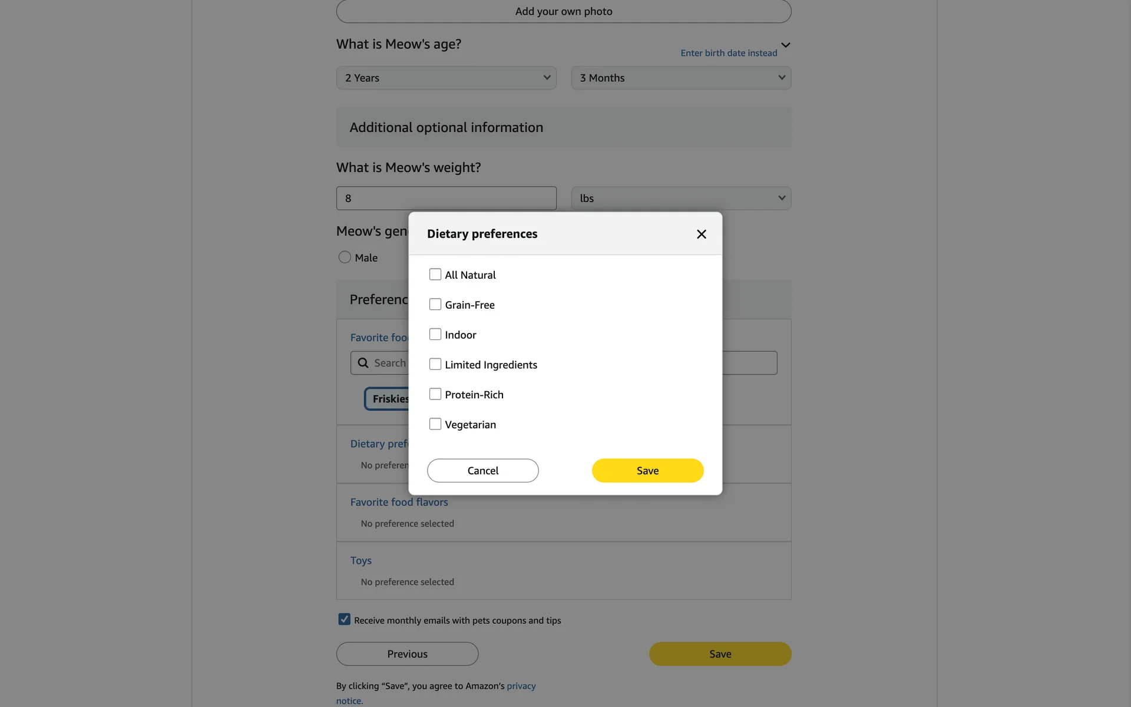This screenshot has width=1131, height=707.
Task: Tick the Grain-Free checkbox
Action: click(x=435, y=305)
